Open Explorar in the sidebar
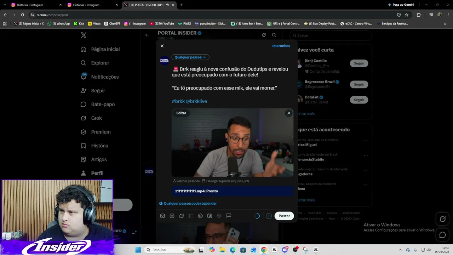This screenshot has width=453, height=255. click(95, 63)
